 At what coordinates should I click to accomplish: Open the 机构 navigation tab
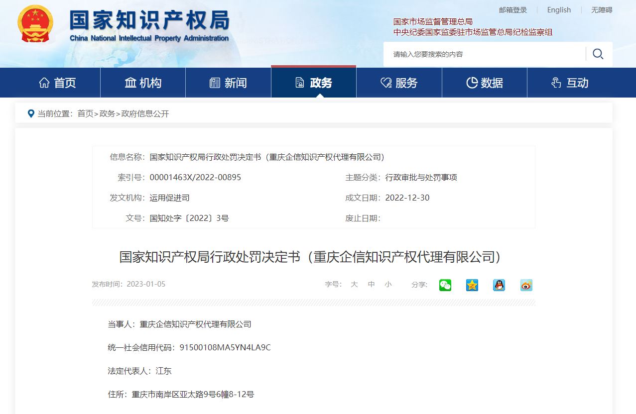pos(143,83)
